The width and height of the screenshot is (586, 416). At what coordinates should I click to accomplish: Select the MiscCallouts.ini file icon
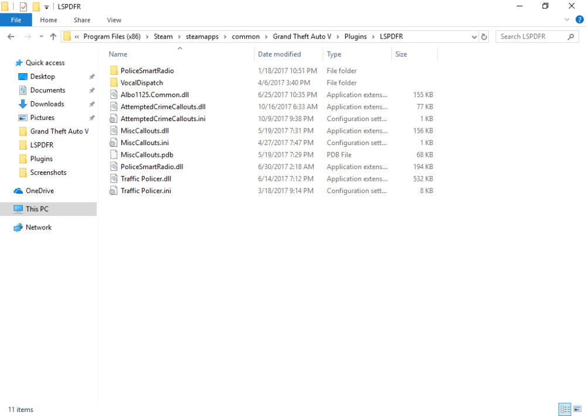(113, 143)
